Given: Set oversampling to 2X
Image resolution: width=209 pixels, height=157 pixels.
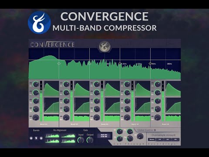Looking at the screenshot, I should 160,140.
